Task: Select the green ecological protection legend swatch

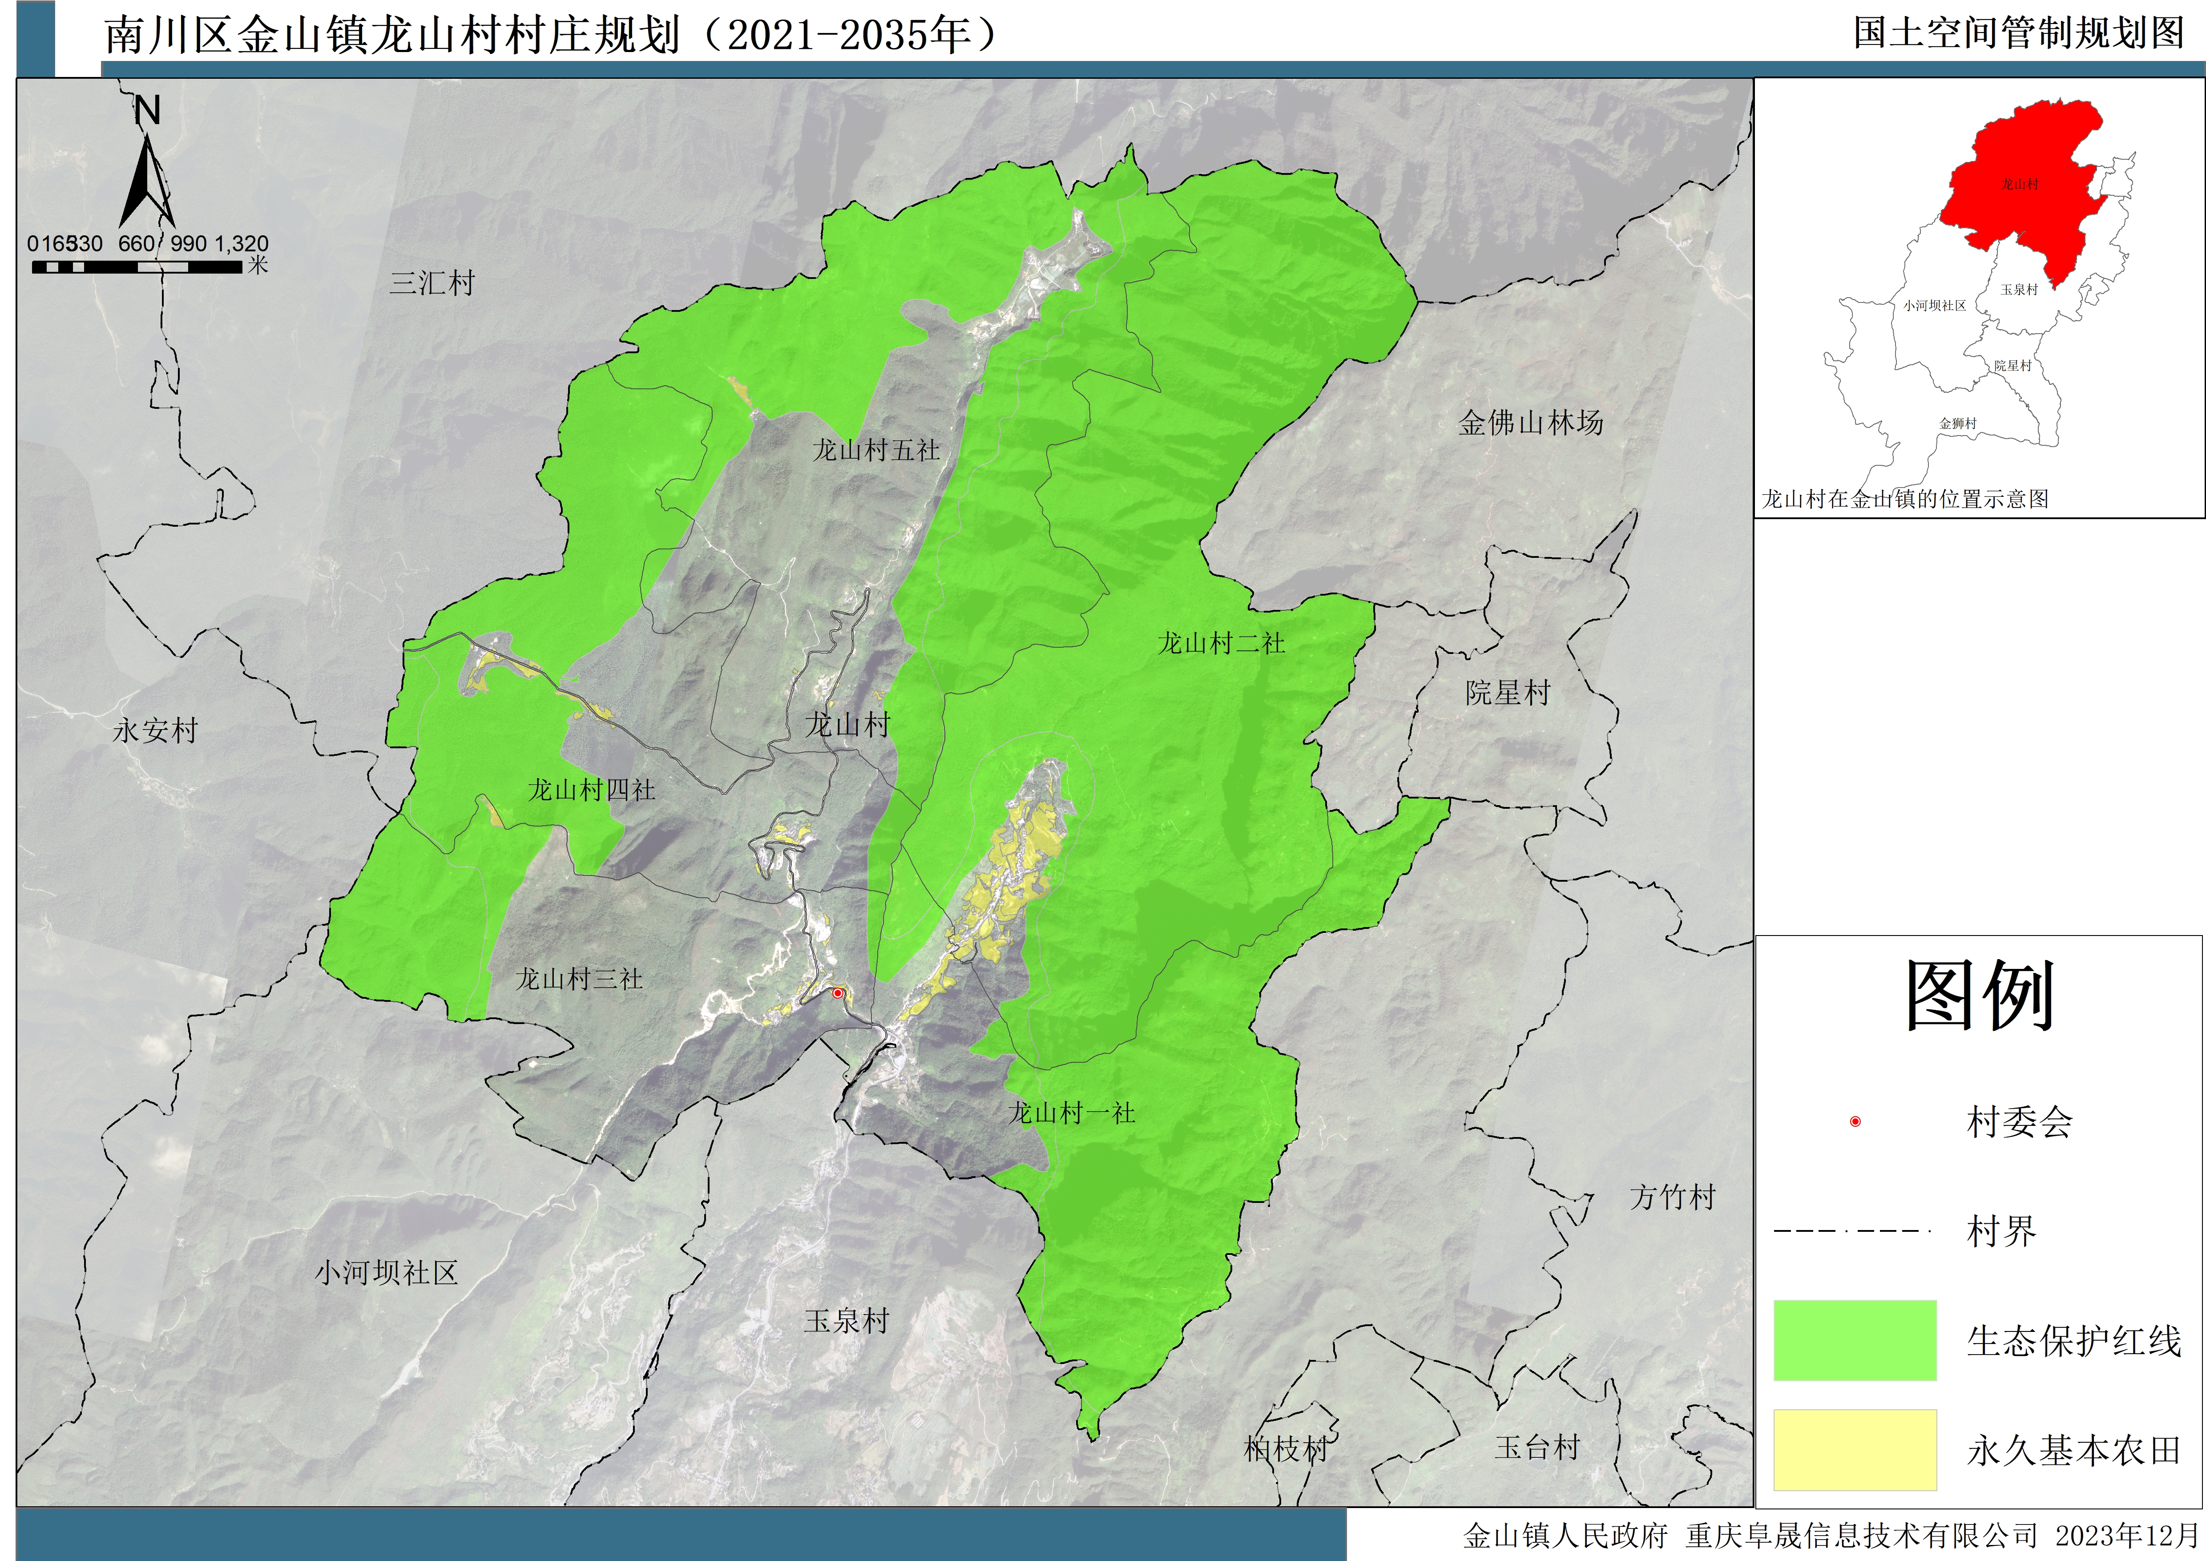Action: click(1854, 1340)
